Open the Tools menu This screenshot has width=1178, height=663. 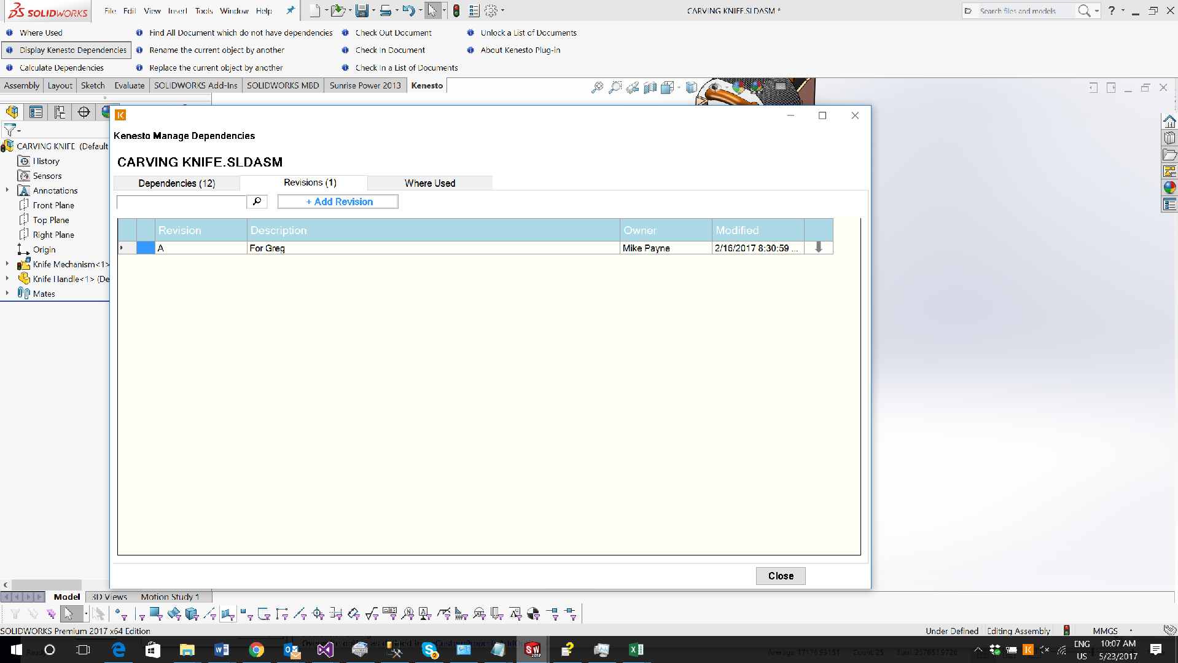point(204,10)
